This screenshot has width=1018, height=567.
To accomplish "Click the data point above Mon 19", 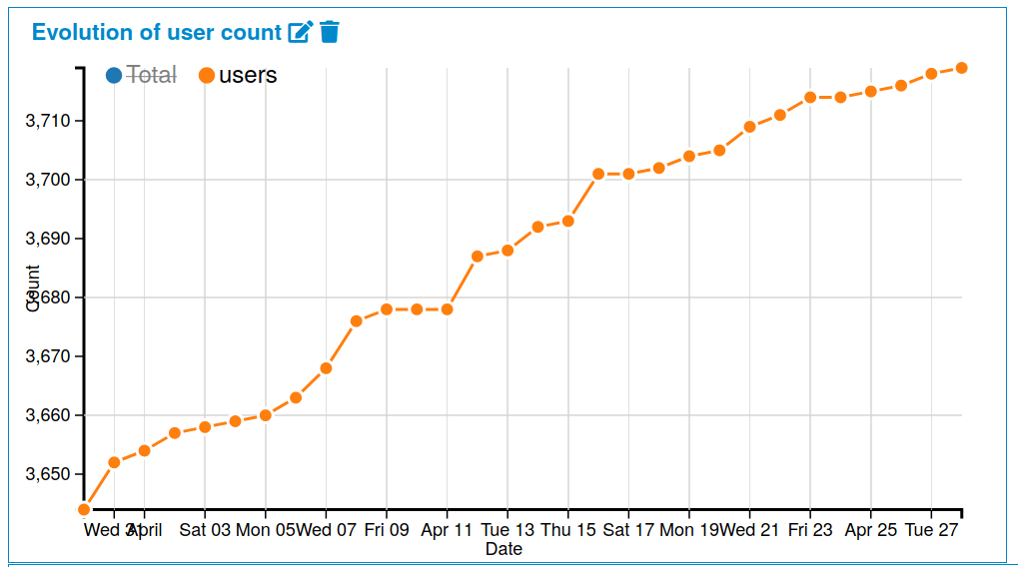I will point(689,156).
